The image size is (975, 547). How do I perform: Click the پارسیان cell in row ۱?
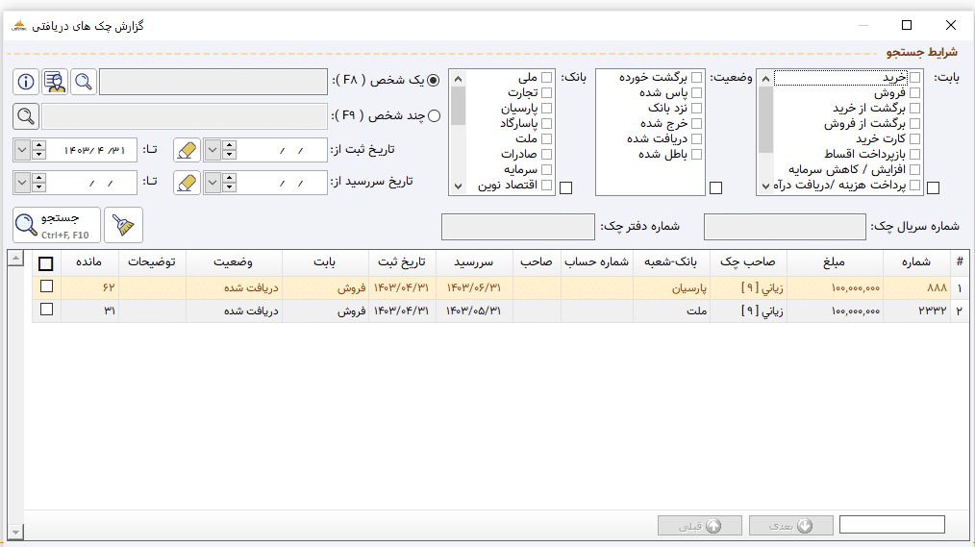(x=671, y=287)
